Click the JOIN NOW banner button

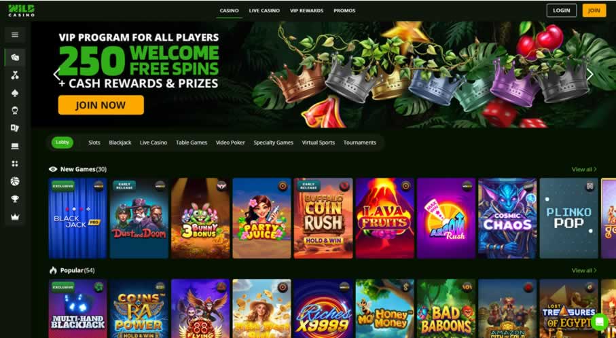pyautogui.click(x=101, y=105)
